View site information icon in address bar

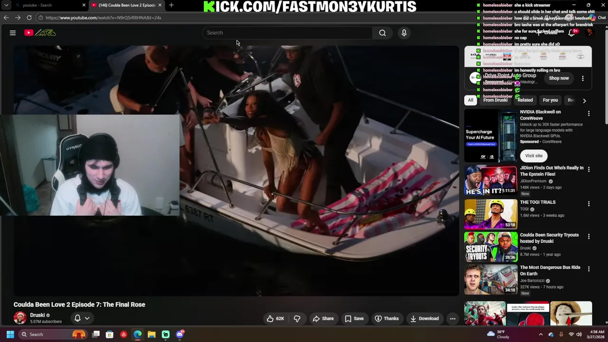pyautogui.click(x=41, y=18)
